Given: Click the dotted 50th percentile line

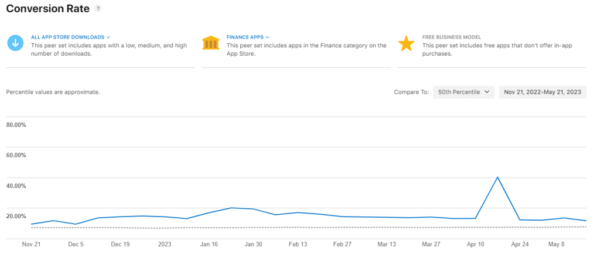Looking at the screenshot, I should [308, 227].
